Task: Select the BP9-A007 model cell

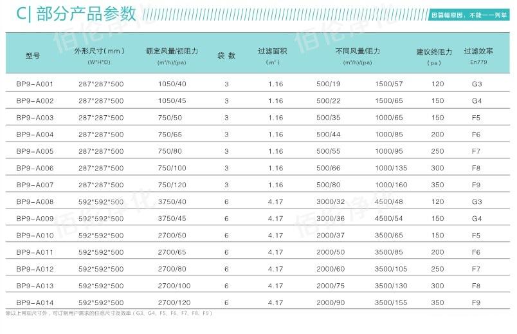Action: [35, 185]
